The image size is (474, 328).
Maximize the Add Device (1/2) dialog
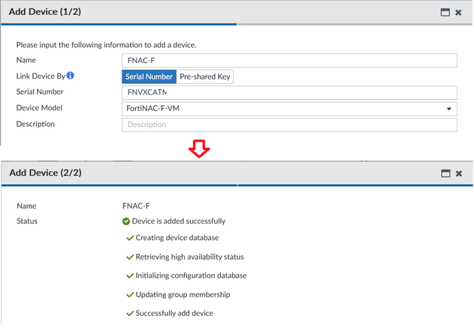tap(445, 13)
